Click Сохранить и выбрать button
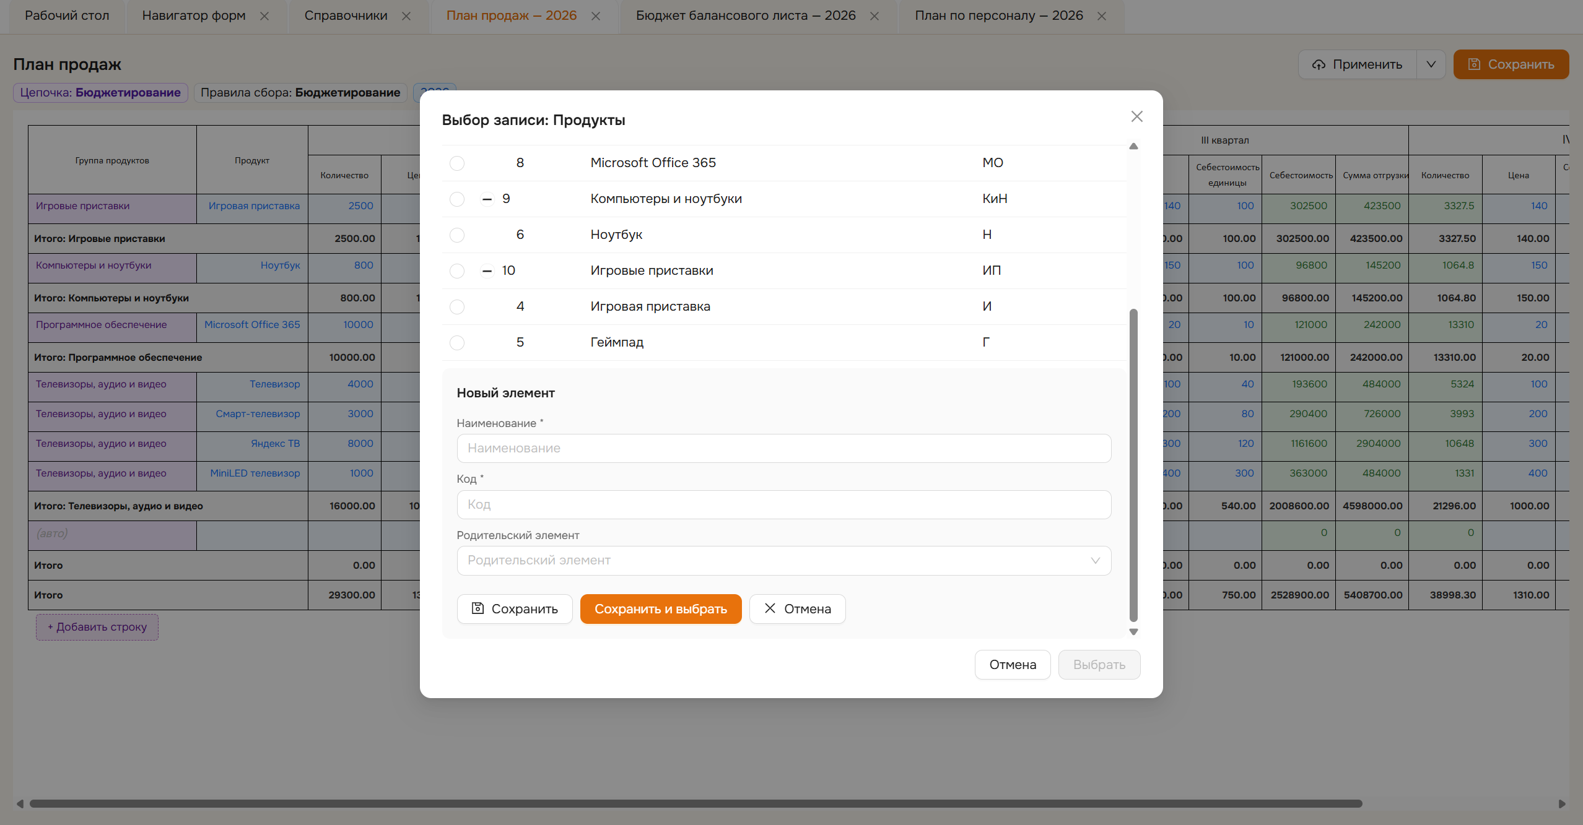 tap(661, 609)
